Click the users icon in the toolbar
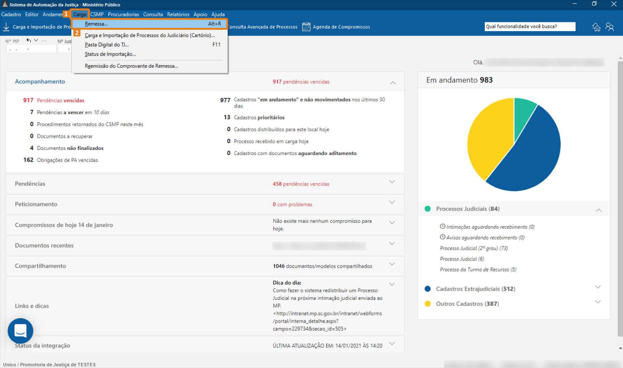Viewport: 623px width, 368px height. 610,27
